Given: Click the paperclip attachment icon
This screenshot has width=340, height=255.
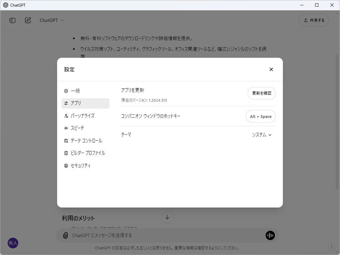Looking at the screenshot, I should coord(65,235).
